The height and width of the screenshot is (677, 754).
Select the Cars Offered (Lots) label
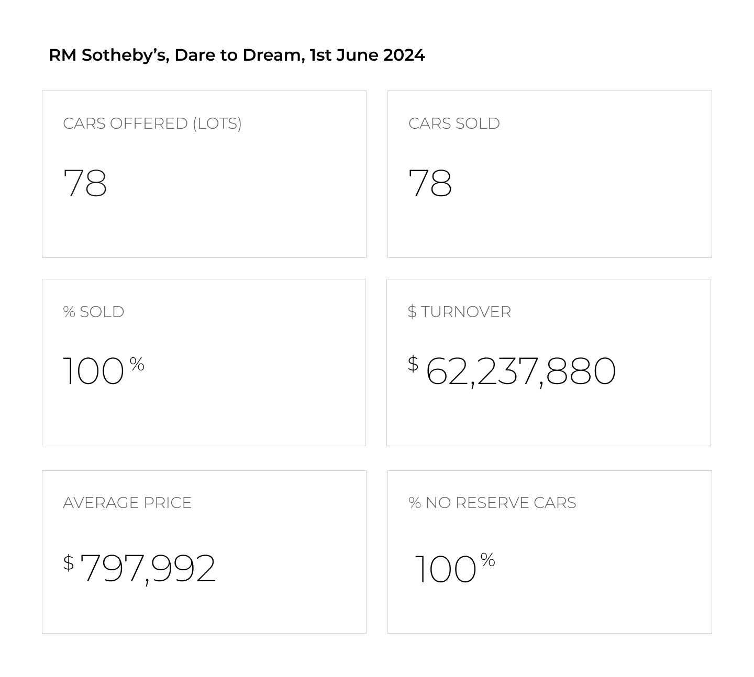coord(152,123)
